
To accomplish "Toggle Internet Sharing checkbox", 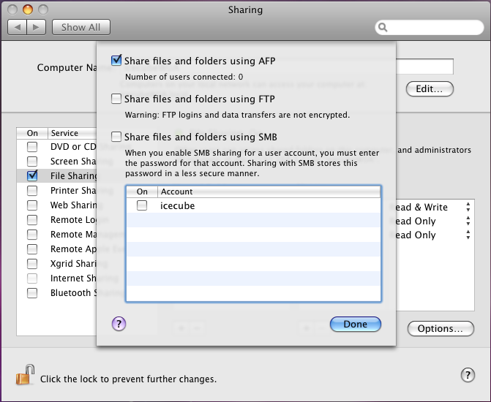I will [x=32, y=278].
